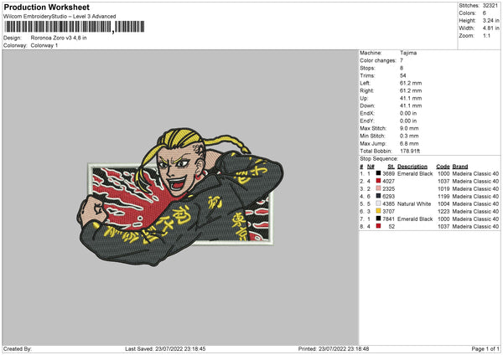The height and width of the screenshot is (355, 503).
Task: Click the 'Colors:' label in header
Action: 467,13
